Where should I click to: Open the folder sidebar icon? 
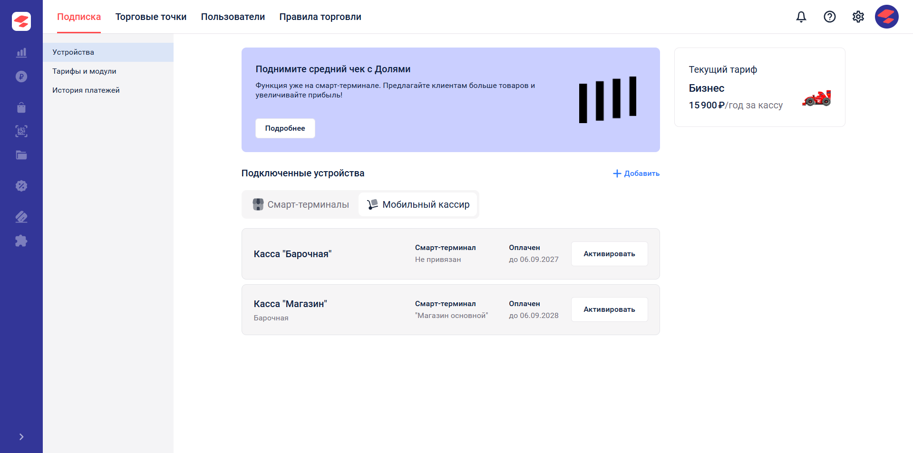point(21,155)
